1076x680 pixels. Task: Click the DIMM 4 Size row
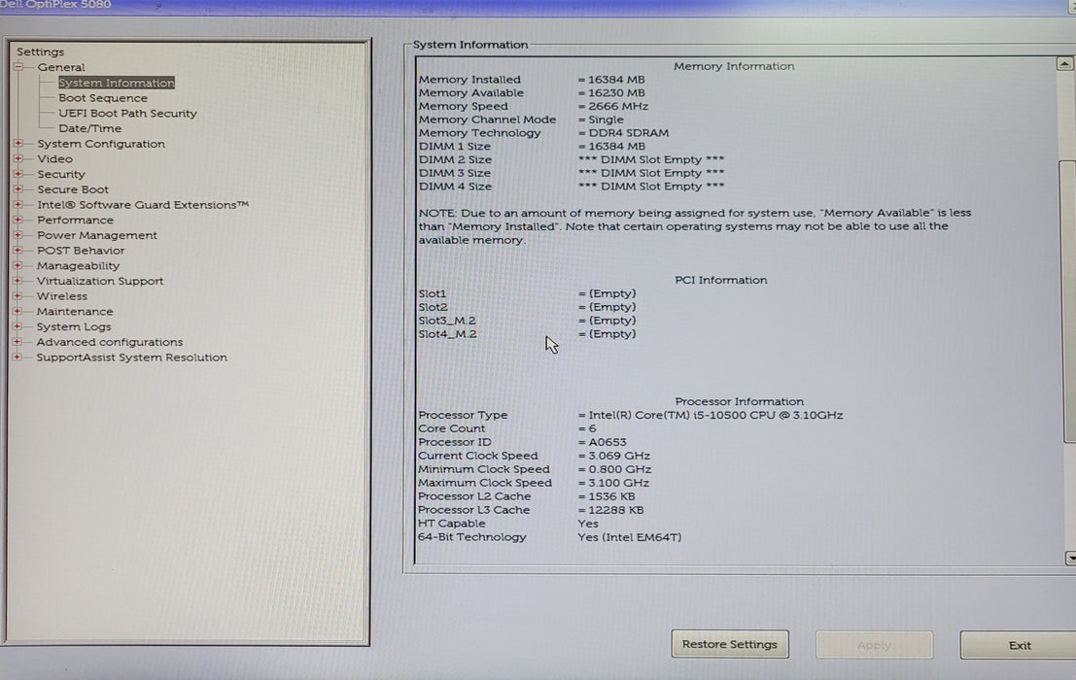pos(572,187)
